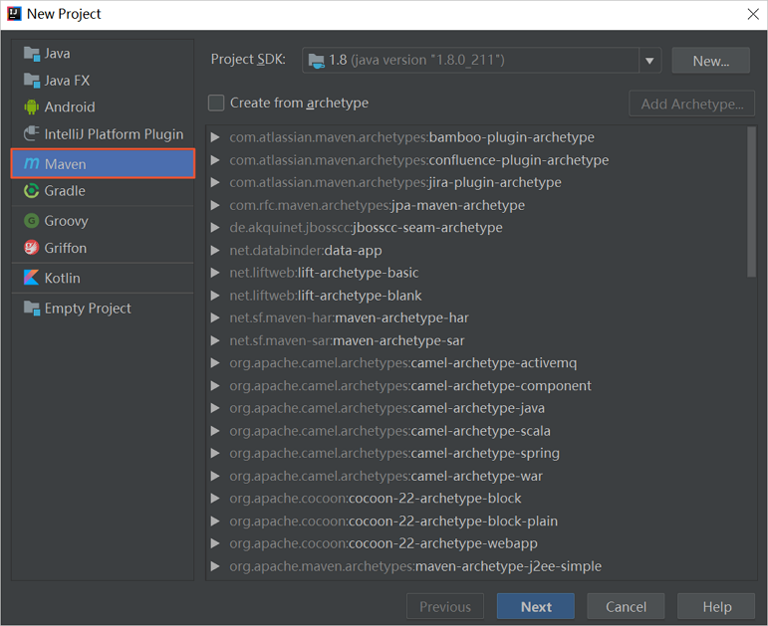
Task: Click the Cancel button
Action: (x=626, y=607)
